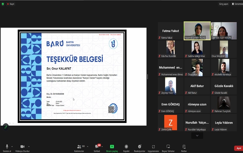This screenshot has width=243, height=153.
Task: Click the muted mic icon beside Akif Batur
Action: 186,93
